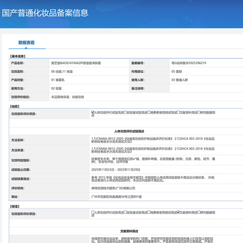Image resolution: width=243 pixels, height=243 pixels.
Task: Click the 备注说明 label
Action: point(138,88)
